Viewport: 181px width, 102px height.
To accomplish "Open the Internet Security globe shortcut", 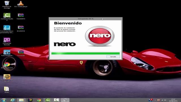I will click(x=7, y=78).
